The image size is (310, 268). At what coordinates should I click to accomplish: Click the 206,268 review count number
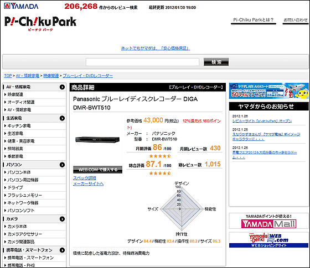(81, 6)
